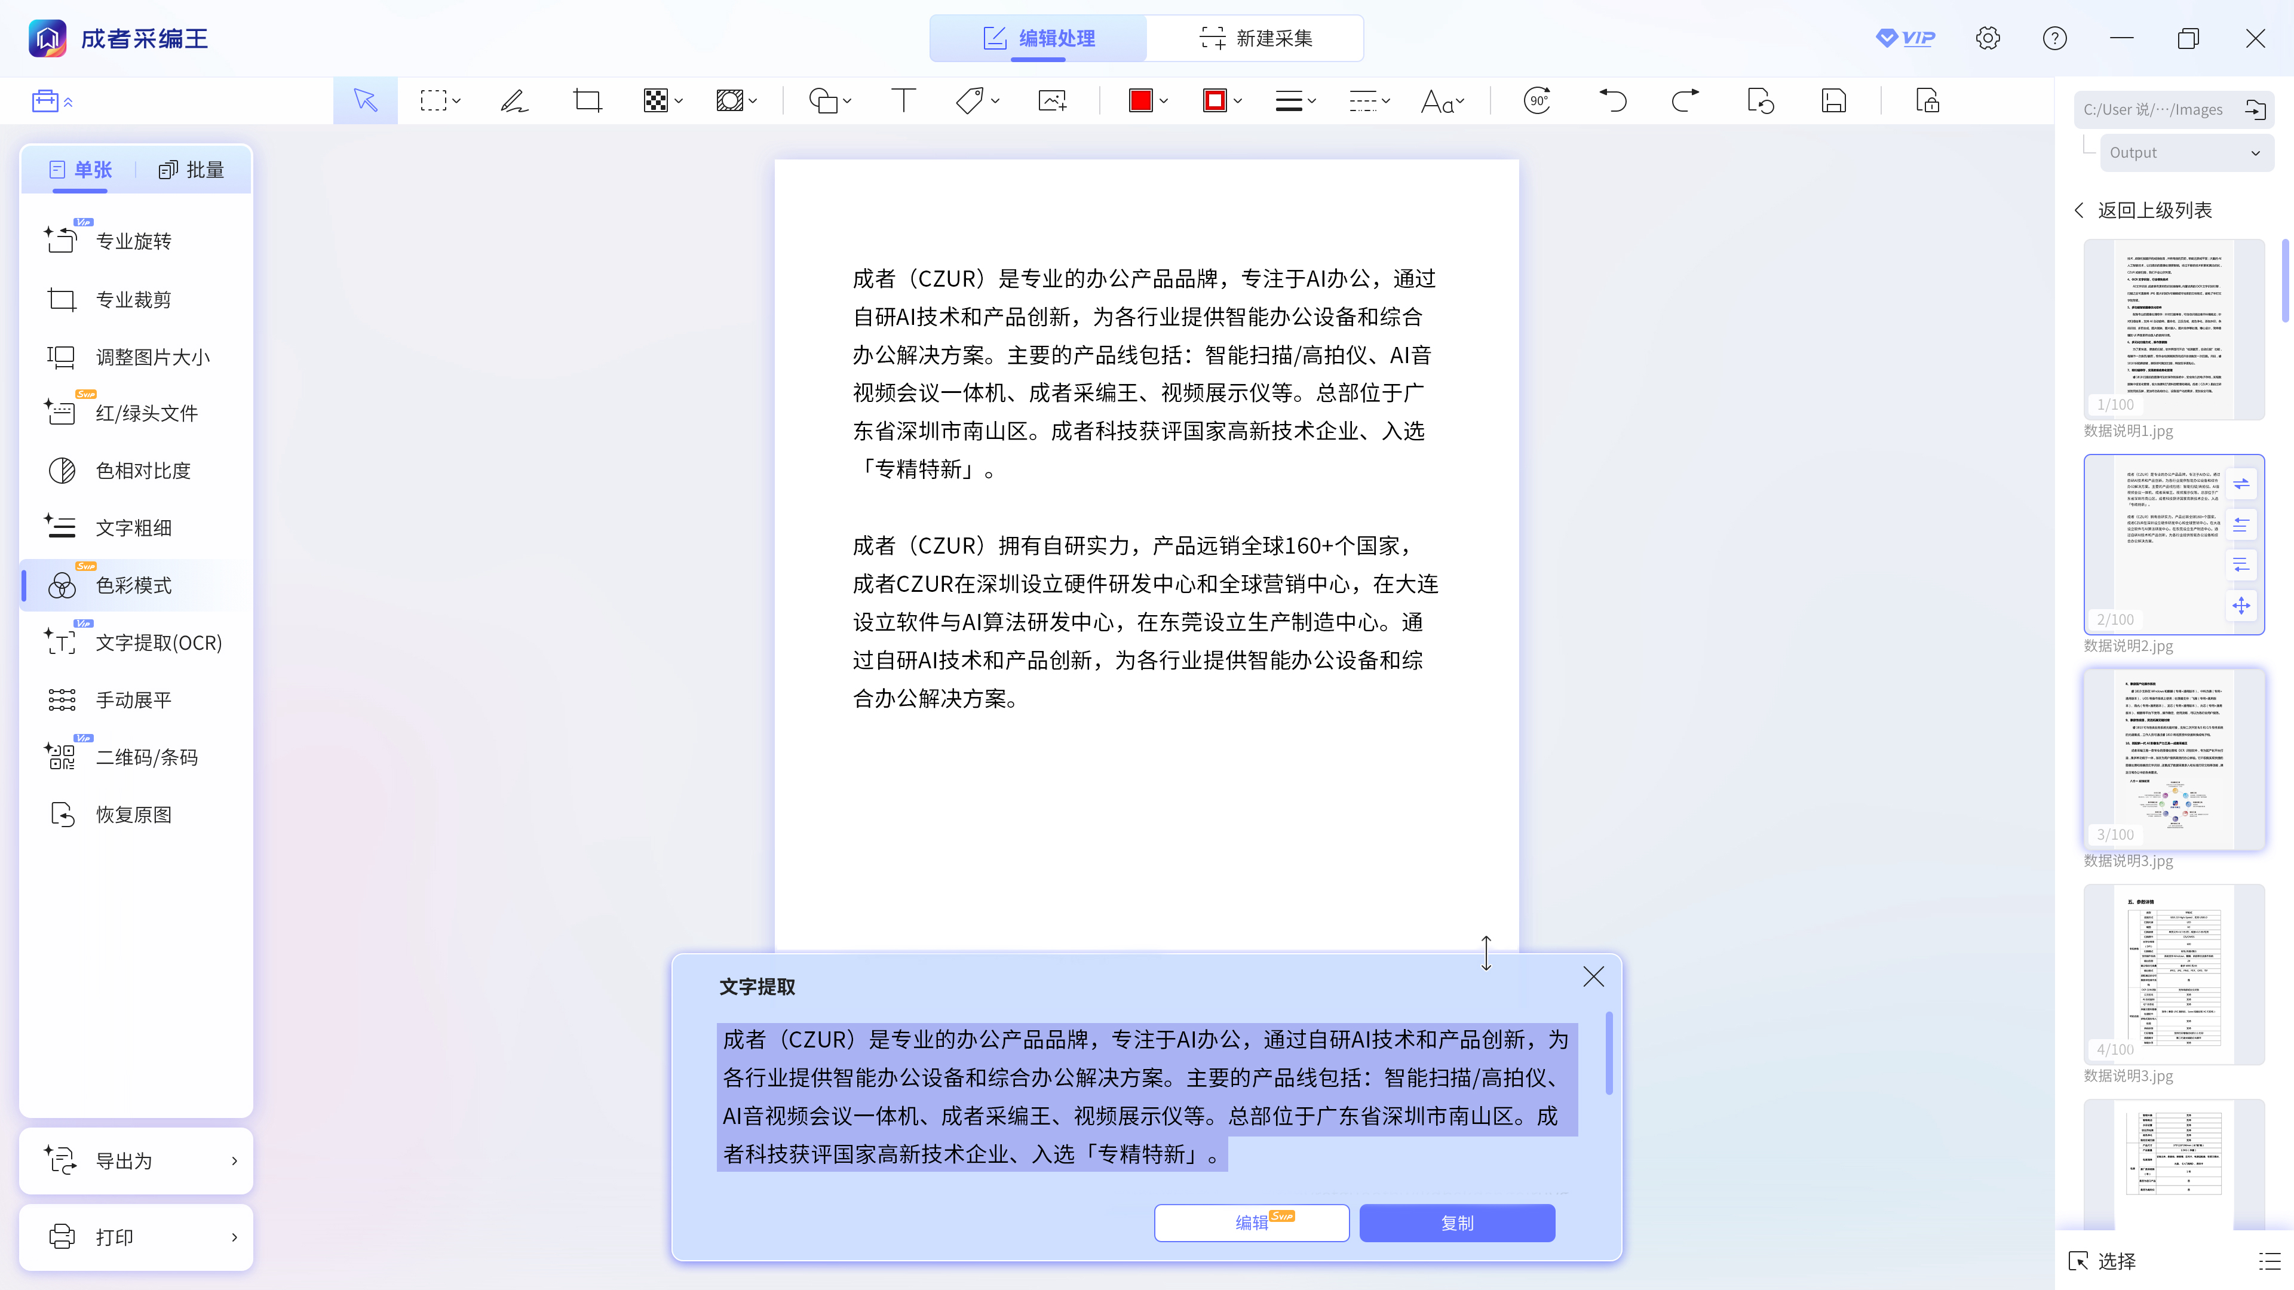
Task: Select the rectangular marquee selection tool
Action: click(433, 100)
